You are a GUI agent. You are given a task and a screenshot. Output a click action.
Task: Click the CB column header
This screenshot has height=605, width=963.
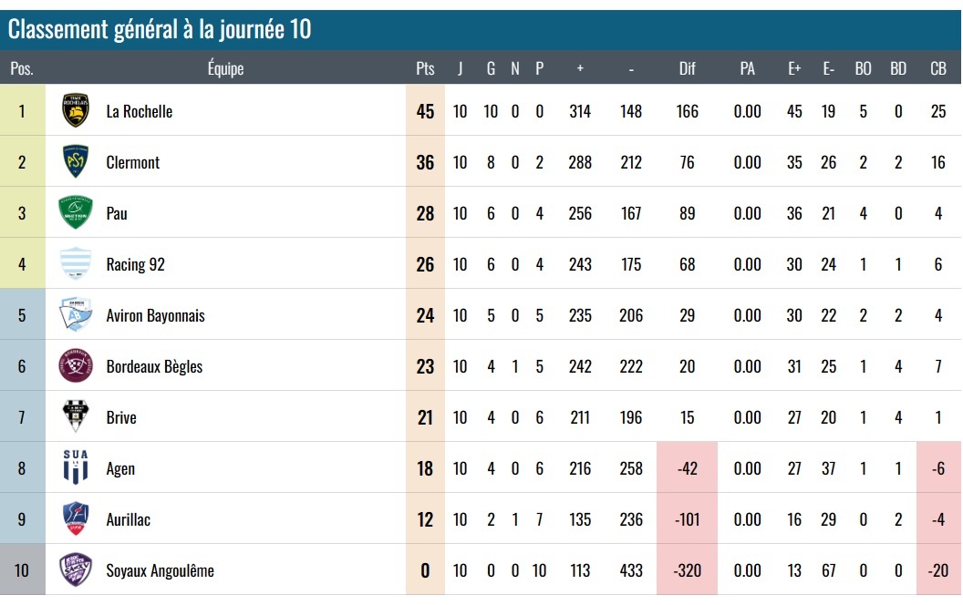tap(937, 68)
